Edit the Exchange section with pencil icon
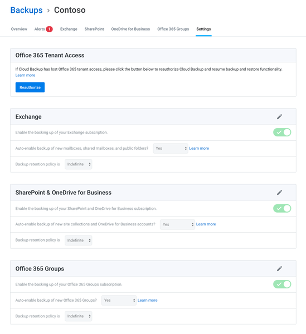This screenshot has height=334, width=306. 279,117
